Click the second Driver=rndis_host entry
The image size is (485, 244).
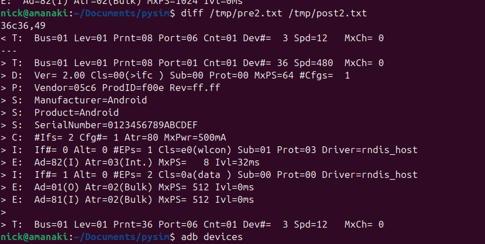pos(369,175)
